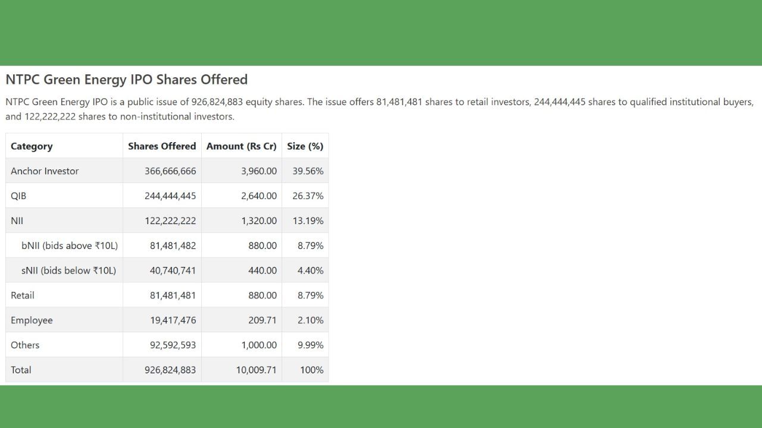Click the bNII amount 880.00
Viewport: 762px width, 428px height.
[x=263, y=246]
